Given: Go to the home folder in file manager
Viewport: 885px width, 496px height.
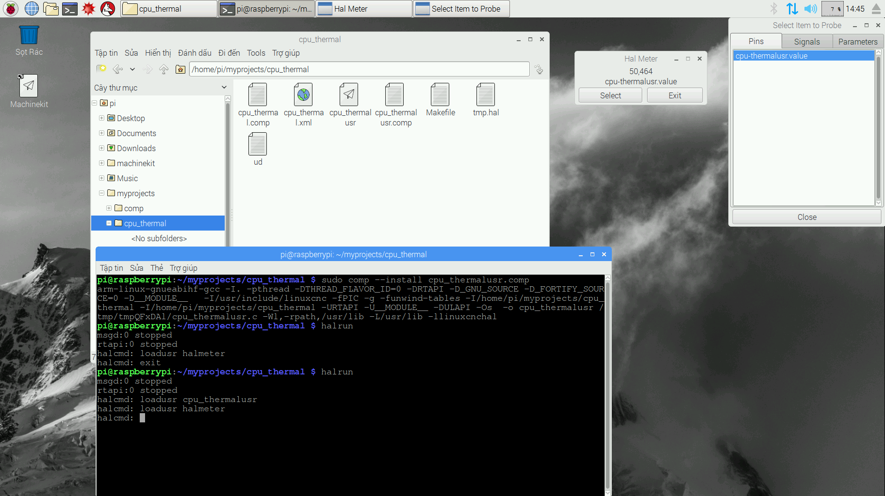Looking at the screenshot, I should pos(180,69).
